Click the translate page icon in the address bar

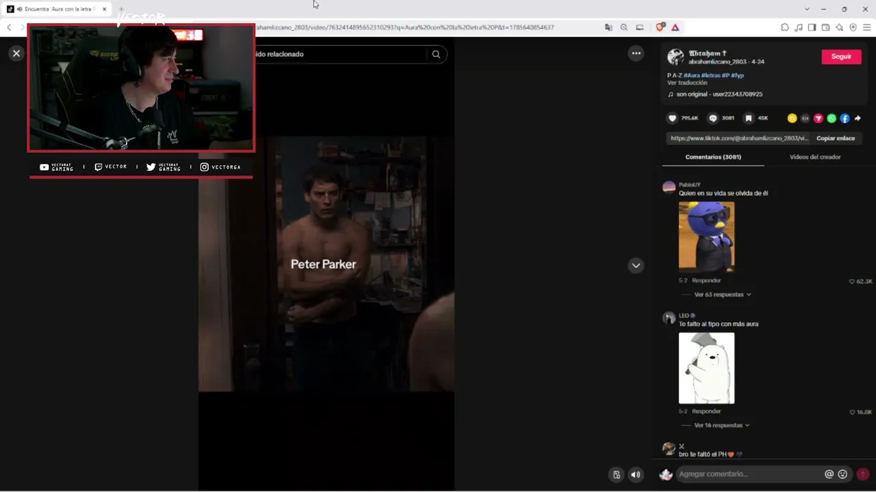click(x=608, y=27)
